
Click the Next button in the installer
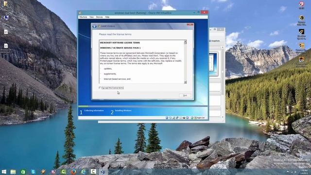click(185, 95)
